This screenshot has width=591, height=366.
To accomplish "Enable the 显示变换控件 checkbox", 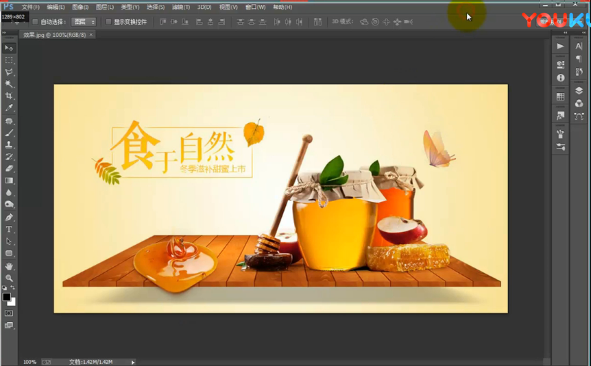I will [x=108, y=22].
